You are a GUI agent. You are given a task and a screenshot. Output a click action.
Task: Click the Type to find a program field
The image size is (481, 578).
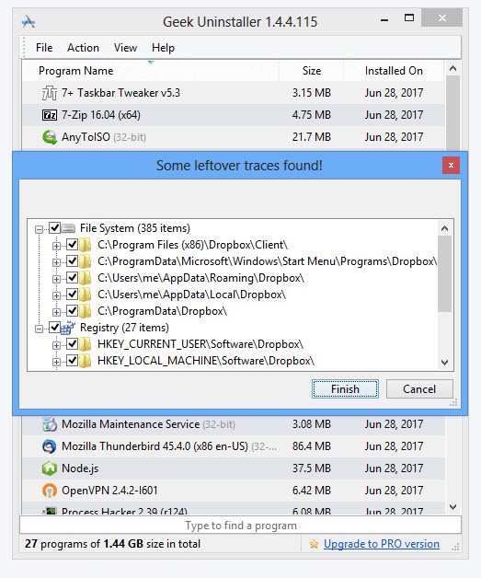[x=241, y=526]
